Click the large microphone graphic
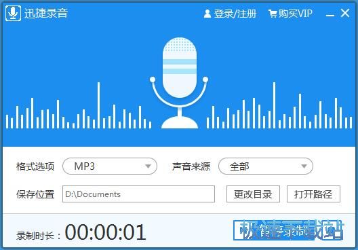Screen dimensions: 358x250 179,83
